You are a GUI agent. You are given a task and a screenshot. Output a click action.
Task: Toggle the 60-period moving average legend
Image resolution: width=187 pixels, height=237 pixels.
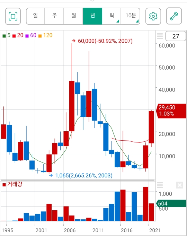[31, 35]
